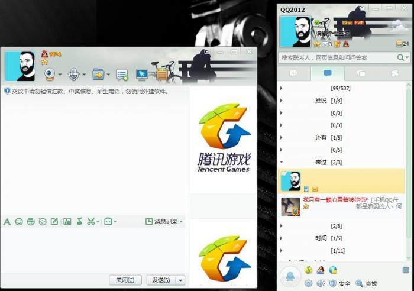
Task: Toggle sound with the speaker icon
Action: point(321,283)
